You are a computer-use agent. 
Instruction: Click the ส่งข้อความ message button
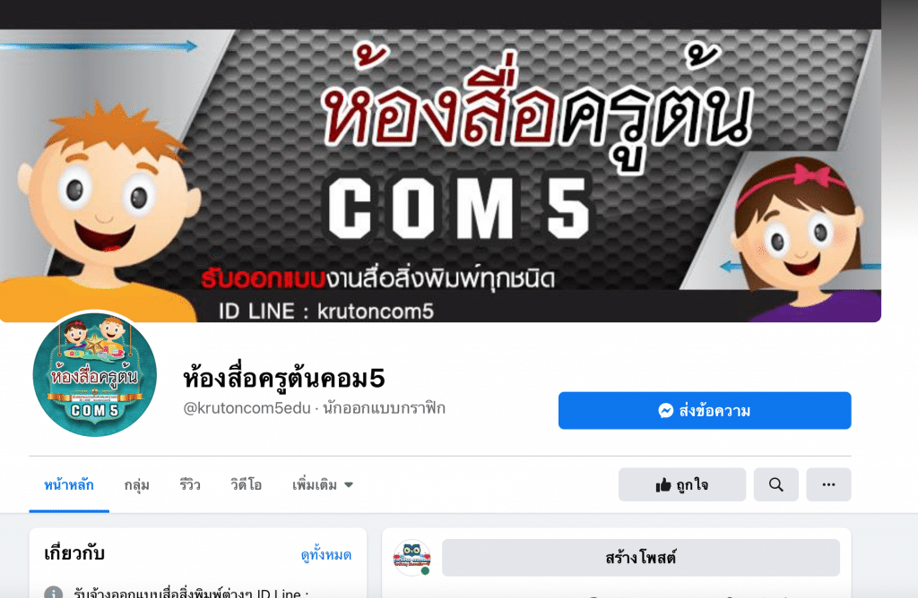(x=705, y=410)
